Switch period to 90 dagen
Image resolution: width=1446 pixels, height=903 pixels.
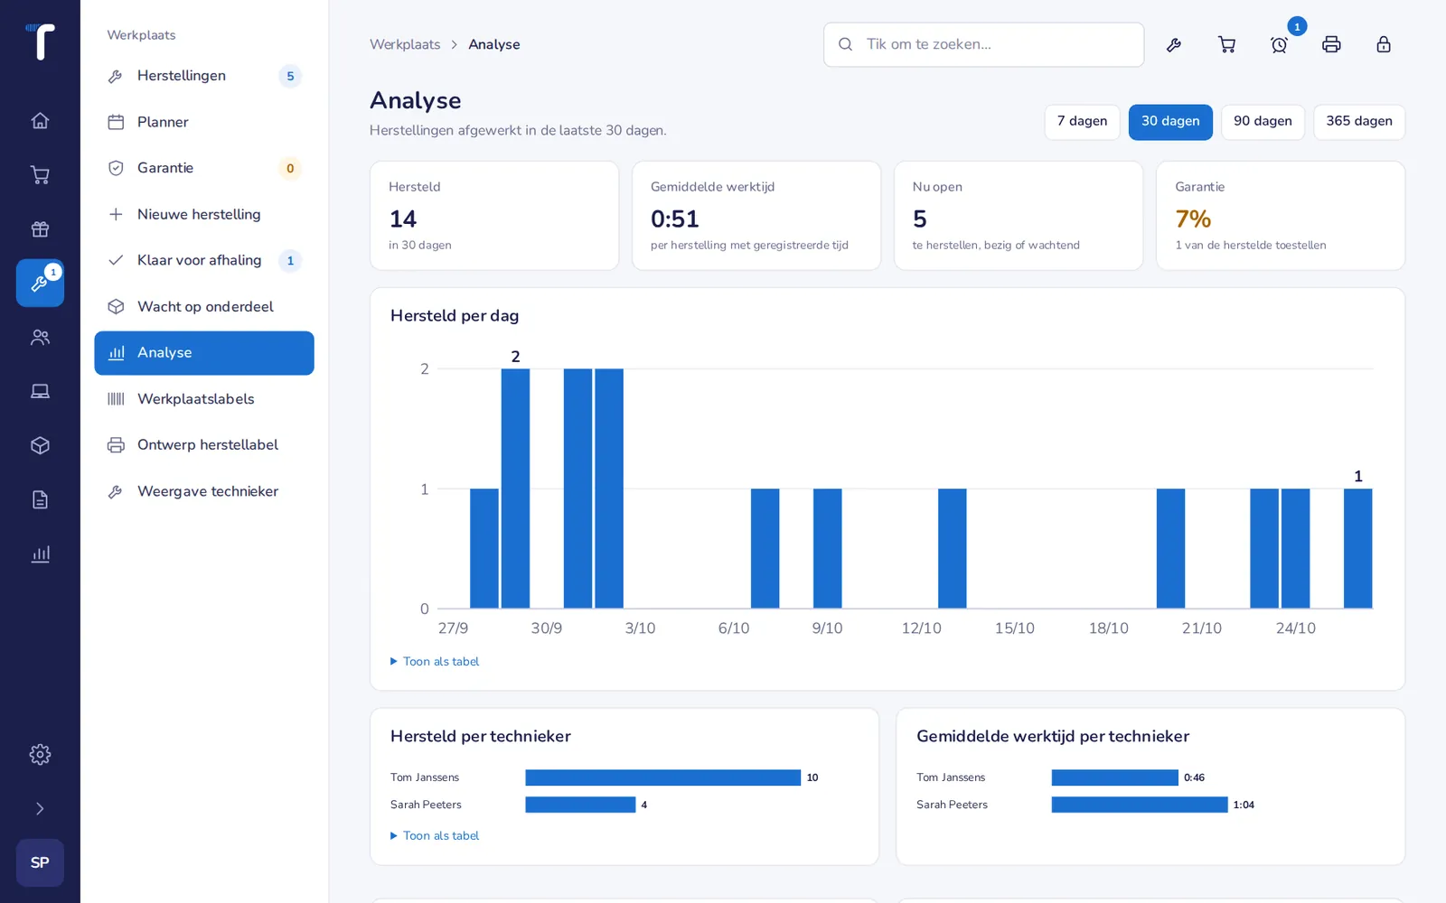pyautogui.click(x=1263, y=122)
